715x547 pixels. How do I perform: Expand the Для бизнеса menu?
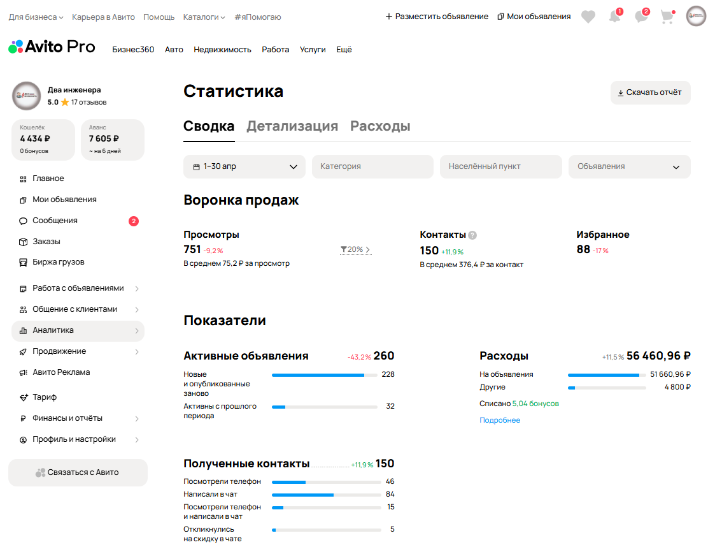click(x=36, y=17)
